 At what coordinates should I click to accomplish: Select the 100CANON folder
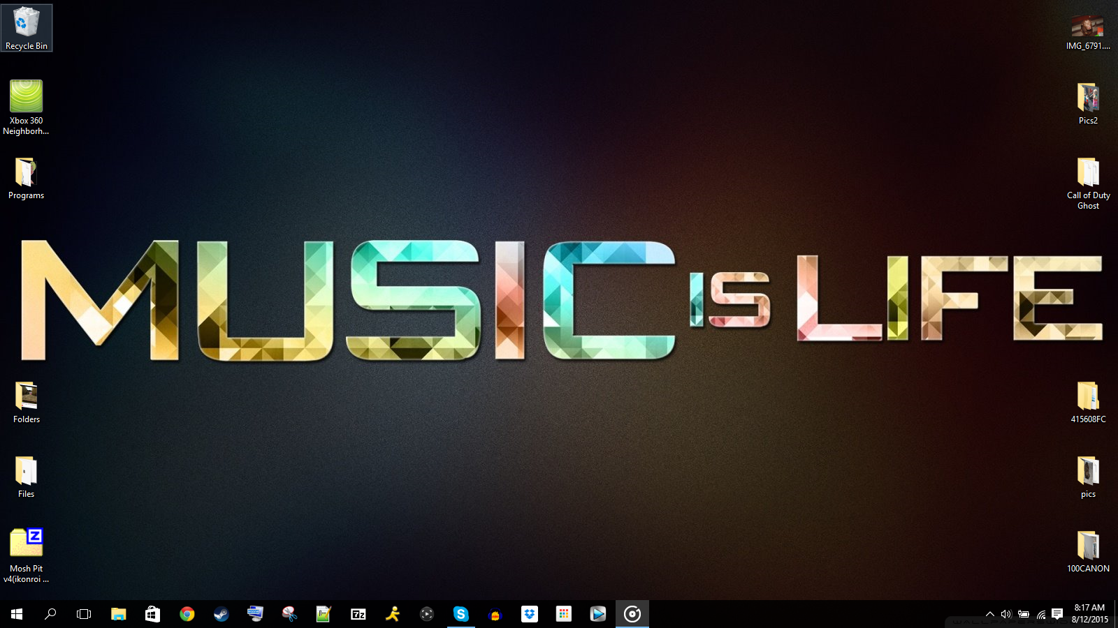tap(1088, 552)
